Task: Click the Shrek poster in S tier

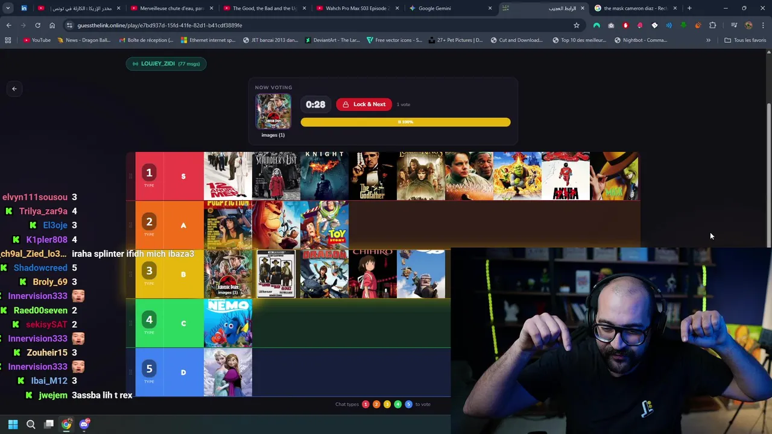Action: (517, 176)
